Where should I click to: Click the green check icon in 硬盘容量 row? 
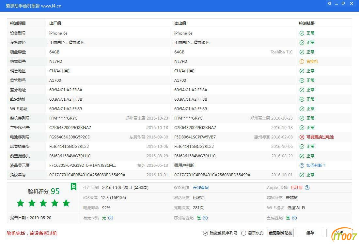coord(302,52)
